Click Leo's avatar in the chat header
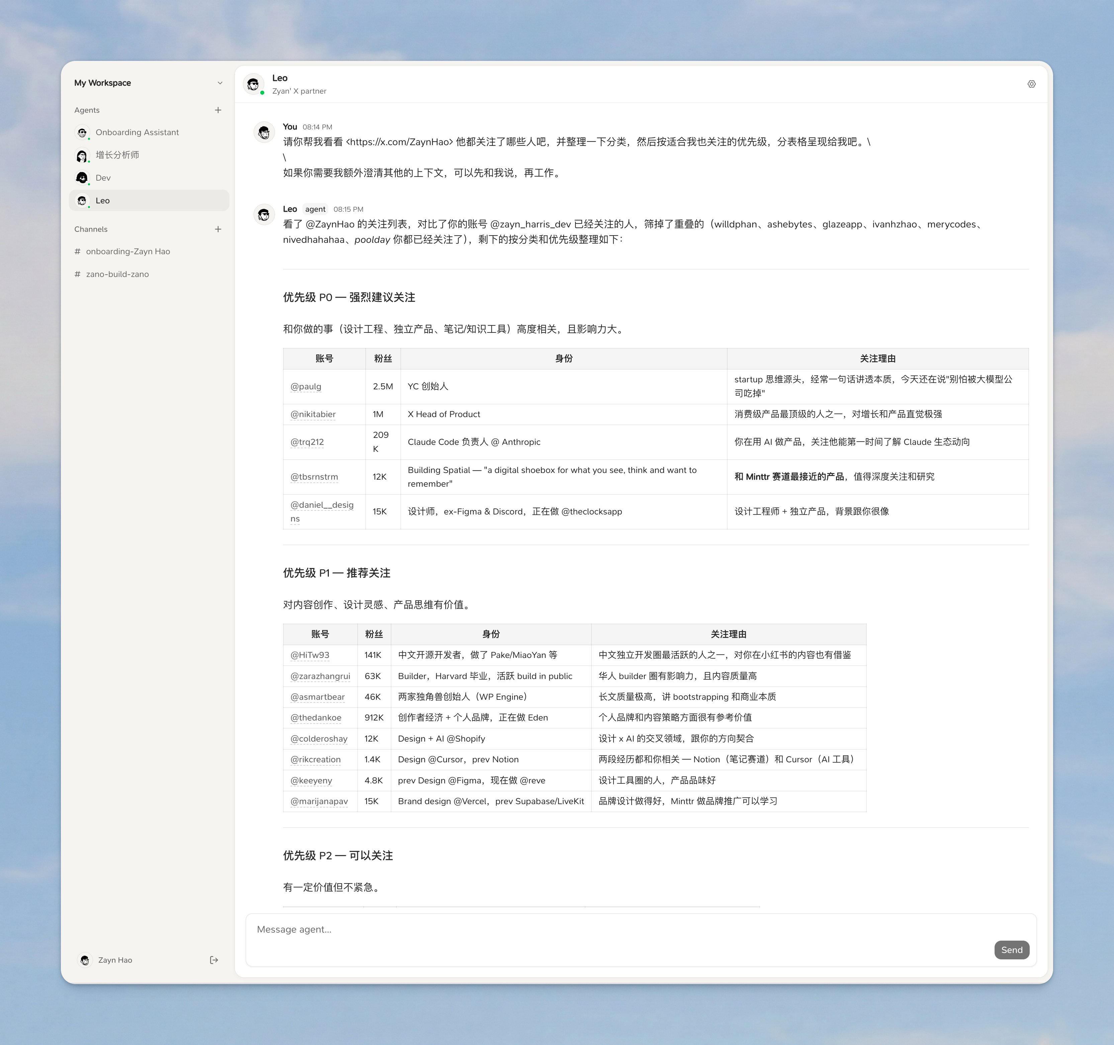This screenshot has width=1114, height=1045. [253, 84]
